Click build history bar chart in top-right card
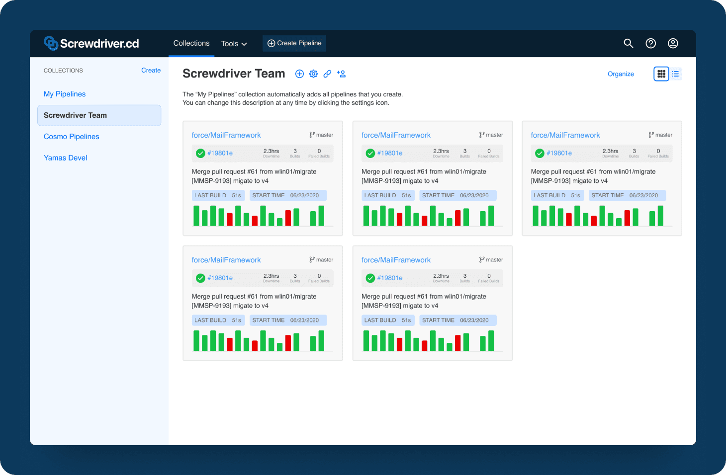The height and width of the screenshot is (475, 726). click(602, 216)
